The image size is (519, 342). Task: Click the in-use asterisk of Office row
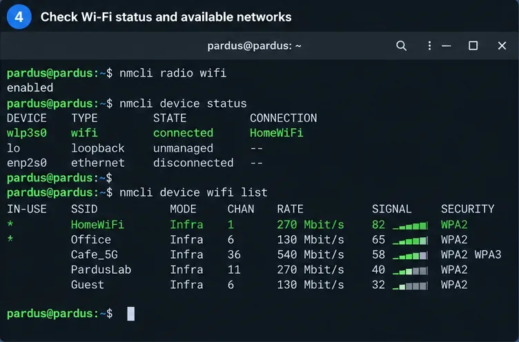[x=10, y=239]
